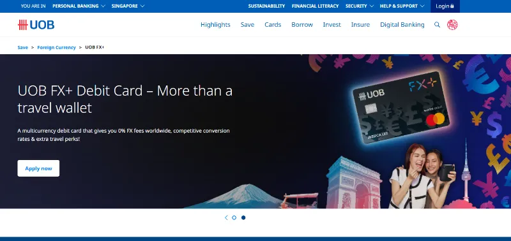Go to Foreign Currency breadcrumb link
This screenshot has width=511, height=241.
tap(56, 47)
